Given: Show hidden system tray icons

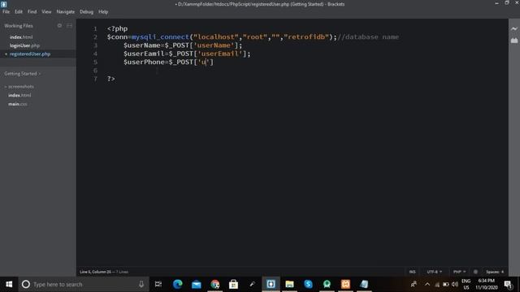Looking at the screenshot, I should [427, 284].
